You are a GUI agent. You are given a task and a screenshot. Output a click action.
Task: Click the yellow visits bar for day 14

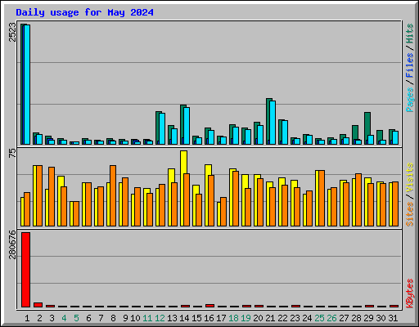tap(183, 162)
